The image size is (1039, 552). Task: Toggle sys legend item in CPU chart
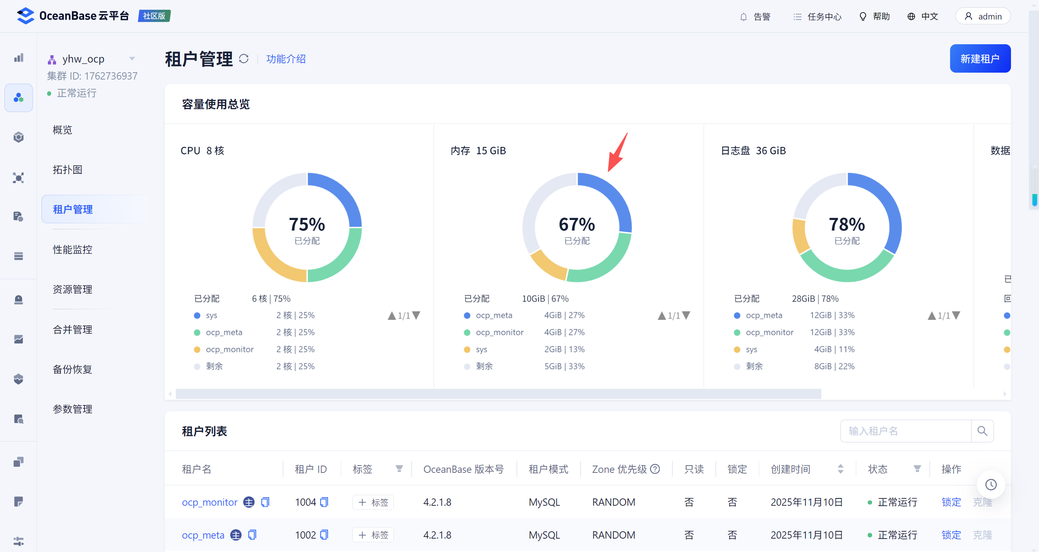[211, 315]
